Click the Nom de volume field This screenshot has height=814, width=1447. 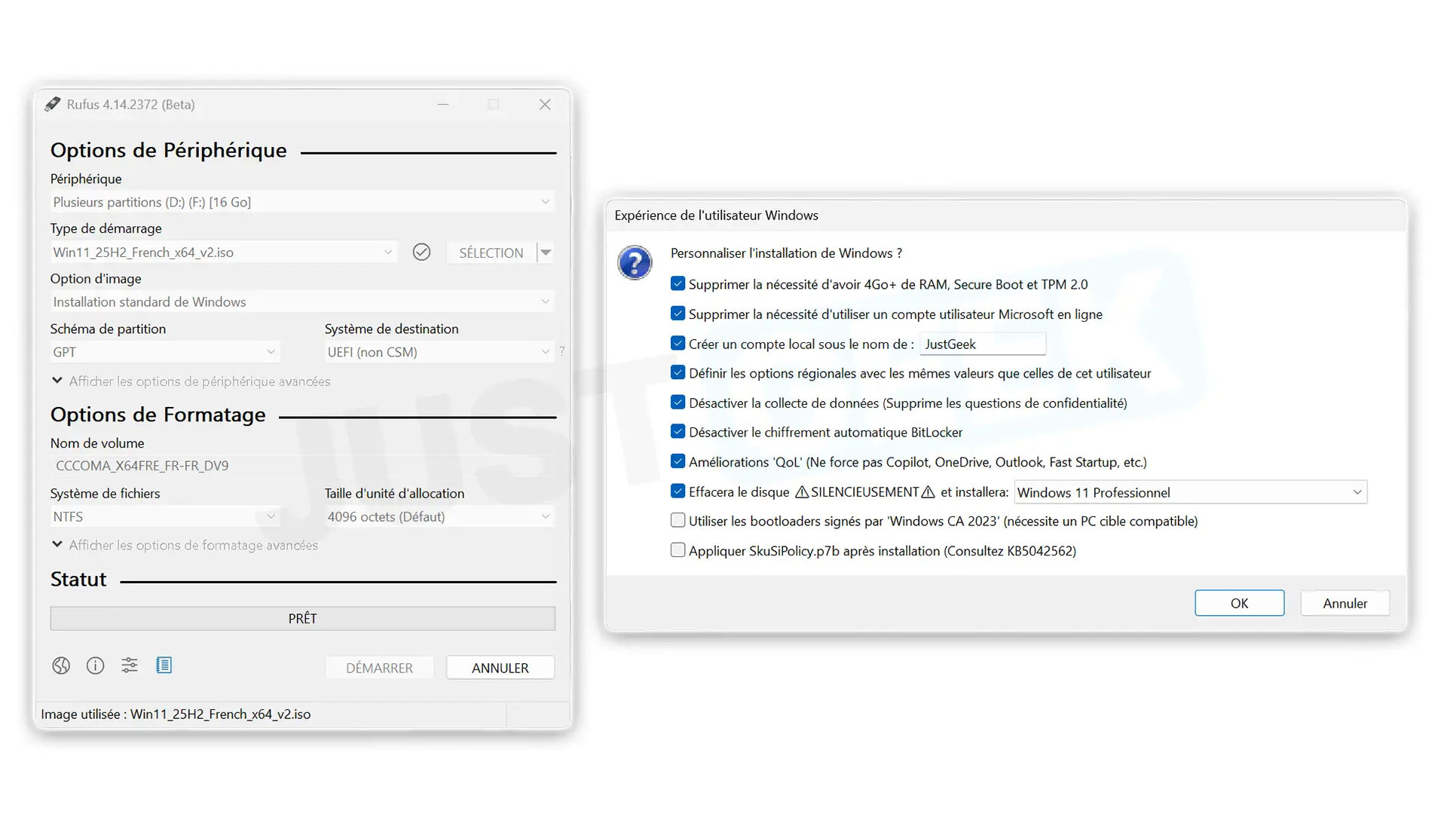[302, 466]
